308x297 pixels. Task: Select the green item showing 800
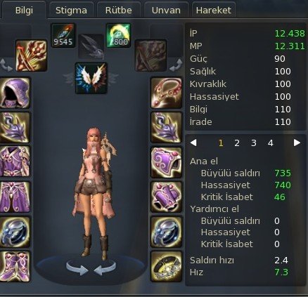[x=118, y=35]
